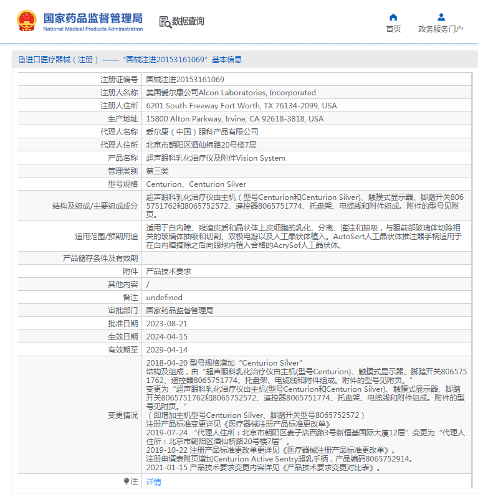Click the 结构及组成/主要组成成分 value cell
The height and width of the screenshot is (497, 478).
[x=307, y=206]
